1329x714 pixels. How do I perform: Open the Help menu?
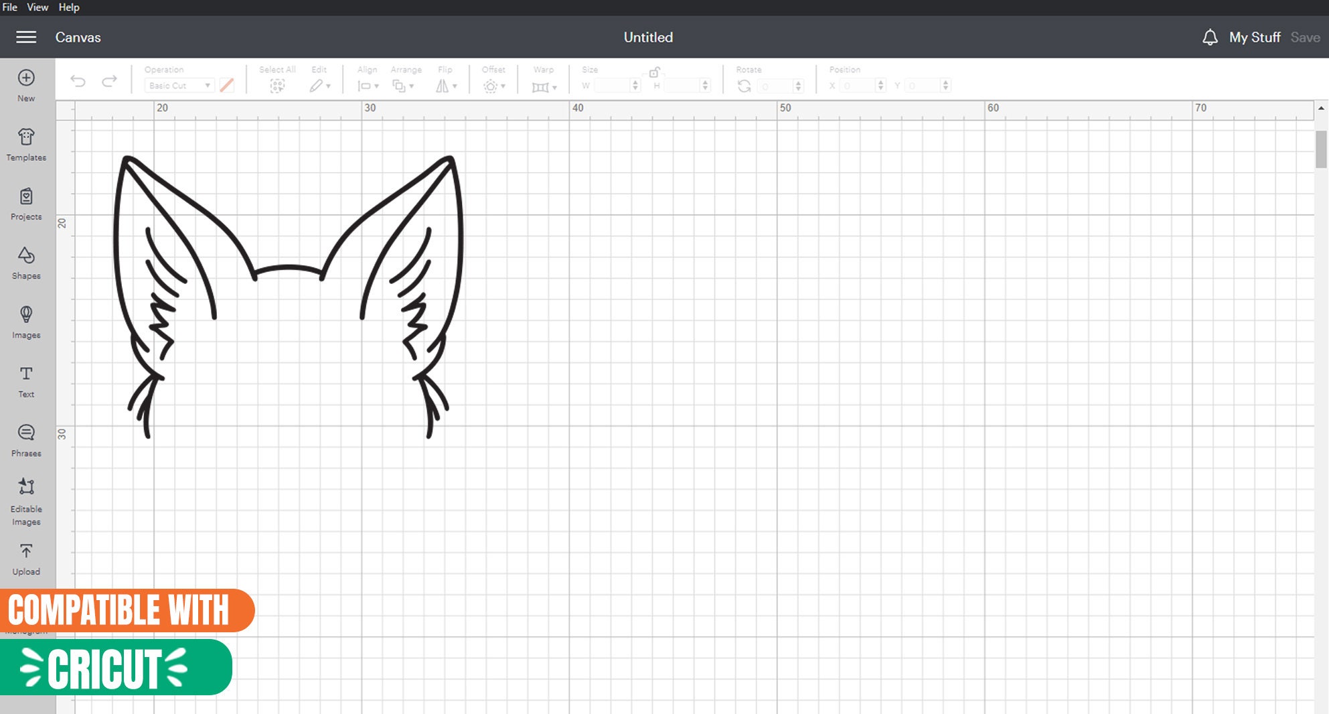(x=69, y=7)
